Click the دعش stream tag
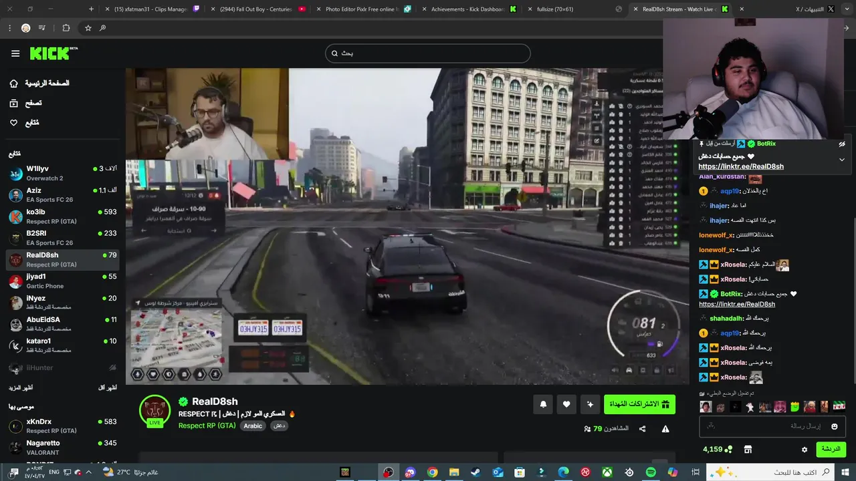 [x=280, y=426]
